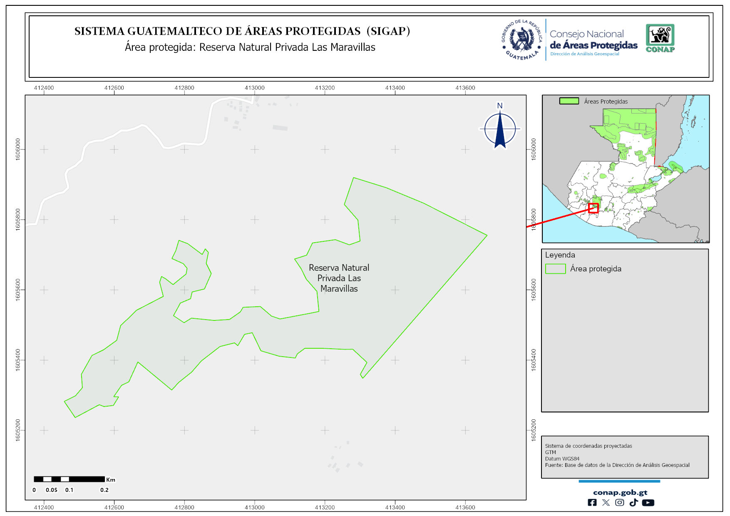Click the 413000 top axis coordinate label
Viewport: 730px width, 516px height.
tap(254, 88)
